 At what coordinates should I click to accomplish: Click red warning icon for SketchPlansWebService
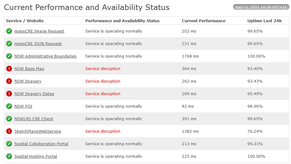click(9, 131)
